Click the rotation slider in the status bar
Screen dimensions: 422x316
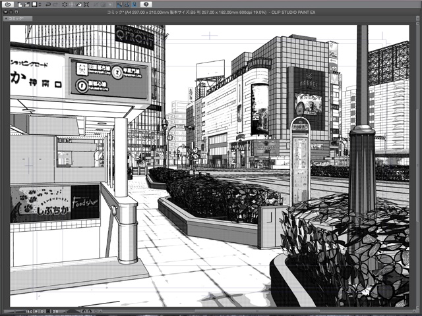[x=73, y=311]
